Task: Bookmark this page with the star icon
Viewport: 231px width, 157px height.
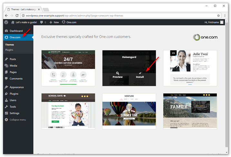Action: click(x=218, y=16)
